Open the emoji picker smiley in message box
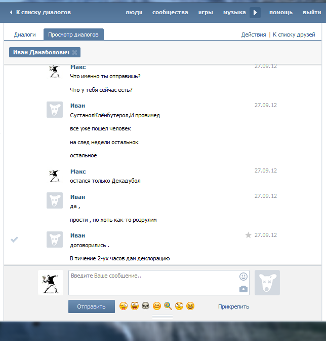 (243, 277)
